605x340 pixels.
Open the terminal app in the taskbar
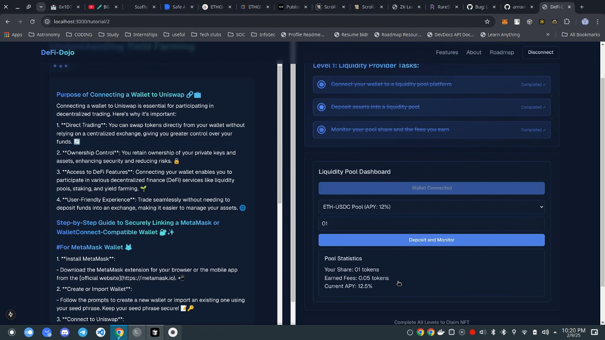click(x=137, y=332)
